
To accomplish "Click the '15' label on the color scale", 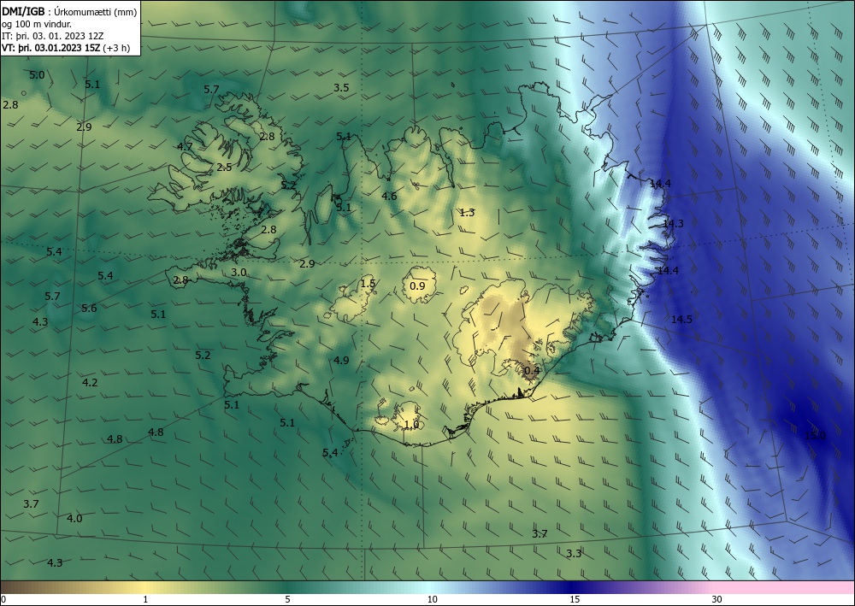I will (x=575, y=600).
